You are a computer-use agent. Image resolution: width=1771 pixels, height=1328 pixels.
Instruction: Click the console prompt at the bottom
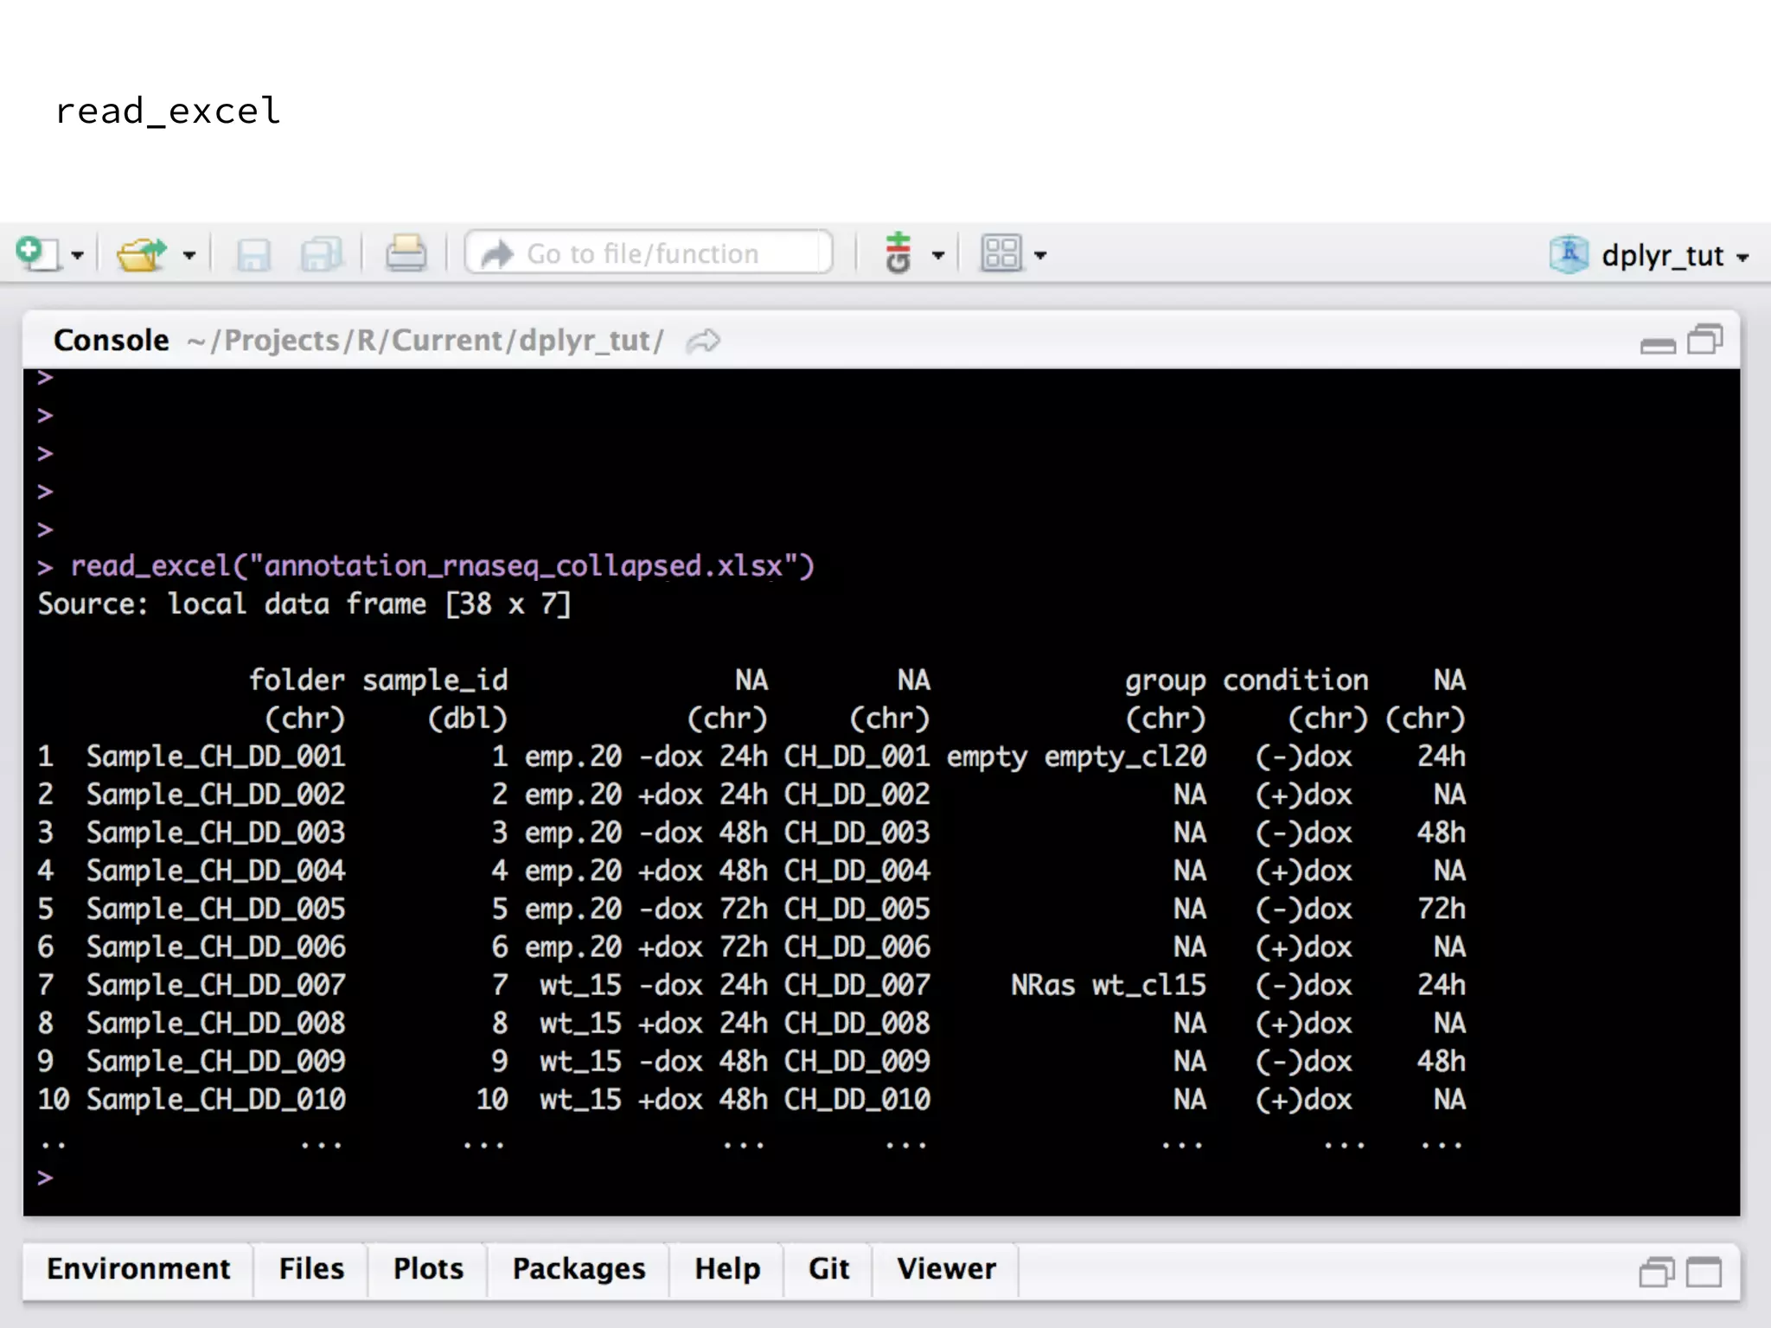click(x=259, y=1178)
